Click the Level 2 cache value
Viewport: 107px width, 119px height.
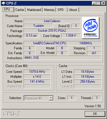coord(88,82)
